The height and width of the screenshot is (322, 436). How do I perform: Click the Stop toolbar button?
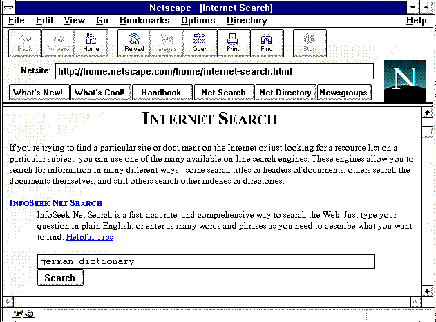coord(310,43)
